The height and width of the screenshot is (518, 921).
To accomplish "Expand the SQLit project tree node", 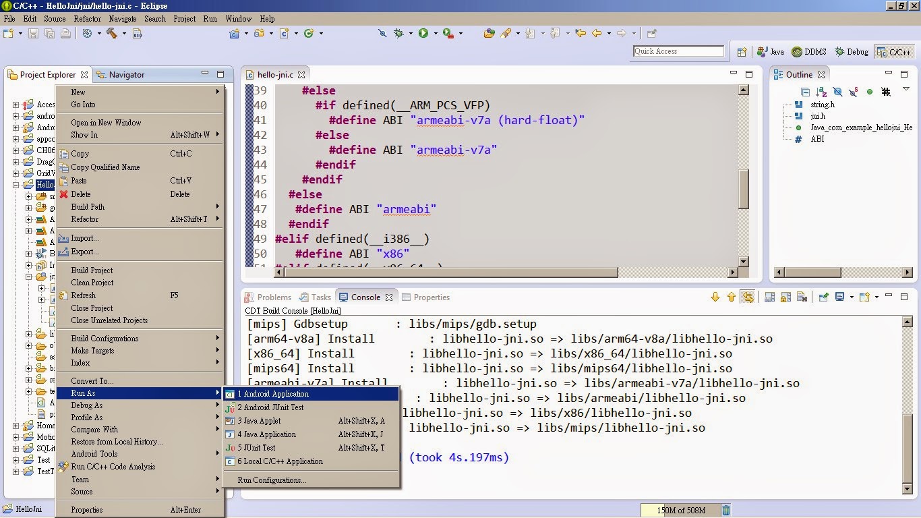I will (x=16, y=449).
